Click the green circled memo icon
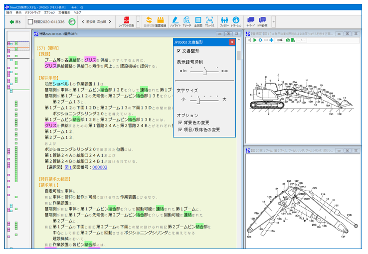 pyautogui.click(x=72, y=22)
